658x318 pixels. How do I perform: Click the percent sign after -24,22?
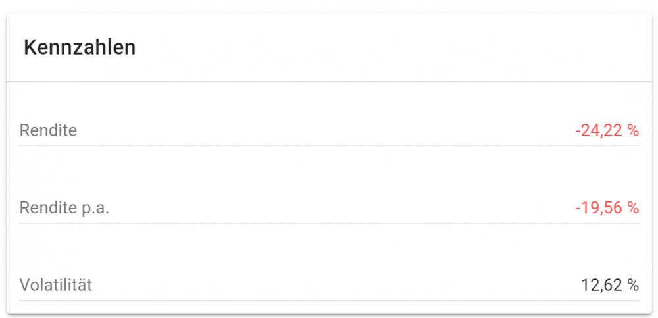click(x=633, y=130)
